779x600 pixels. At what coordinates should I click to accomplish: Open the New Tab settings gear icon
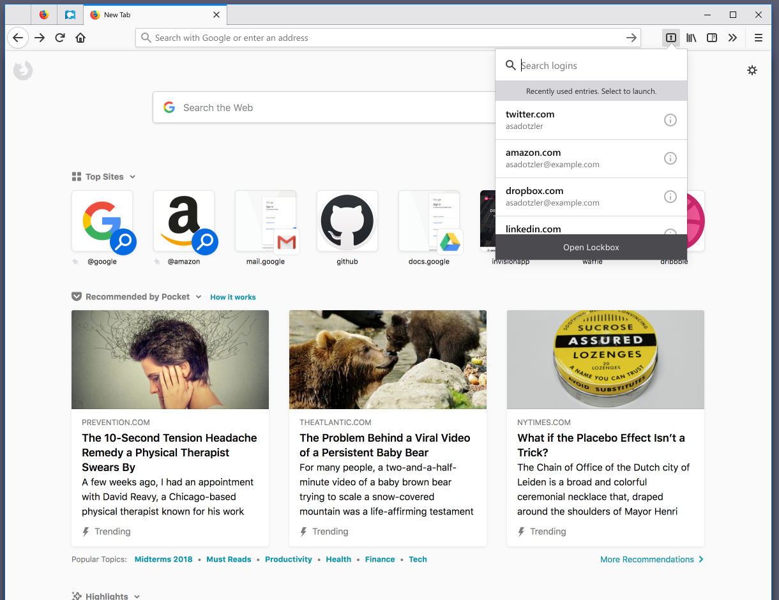pyautogui.click(x=752, y=70)
